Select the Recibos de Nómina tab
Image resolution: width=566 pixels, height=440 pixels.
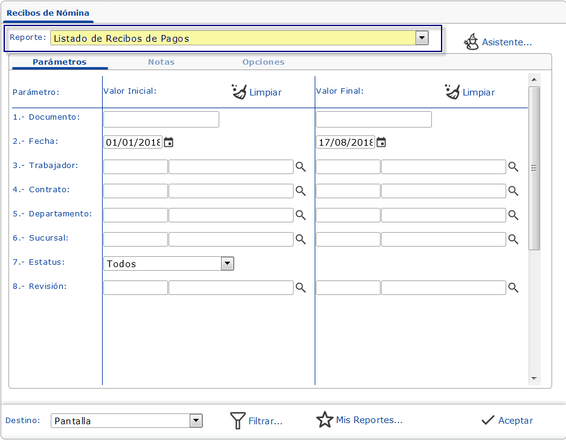tap(48, 13)
